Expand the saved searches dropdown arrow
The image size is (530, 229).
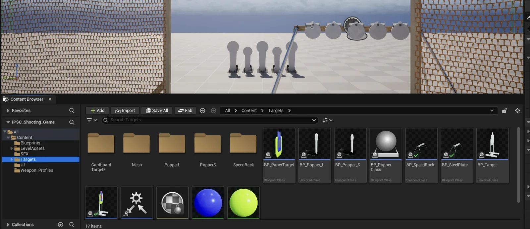(314, 120)
